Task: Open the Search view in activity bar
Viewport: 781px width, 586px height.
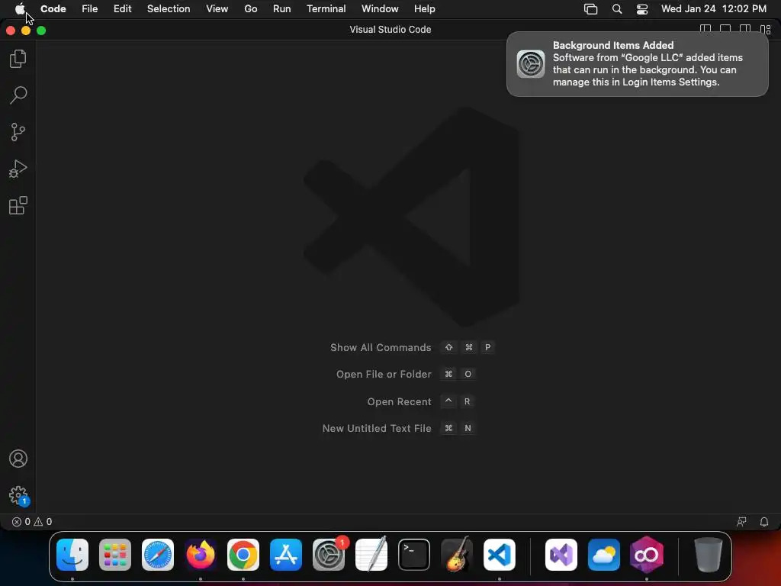Action: click(x=18, y=95)
